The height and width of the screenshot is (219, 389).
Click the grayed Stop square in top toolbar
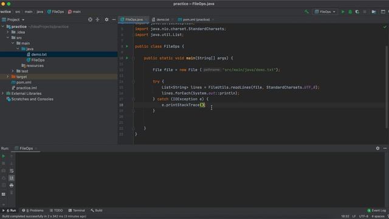365,12
